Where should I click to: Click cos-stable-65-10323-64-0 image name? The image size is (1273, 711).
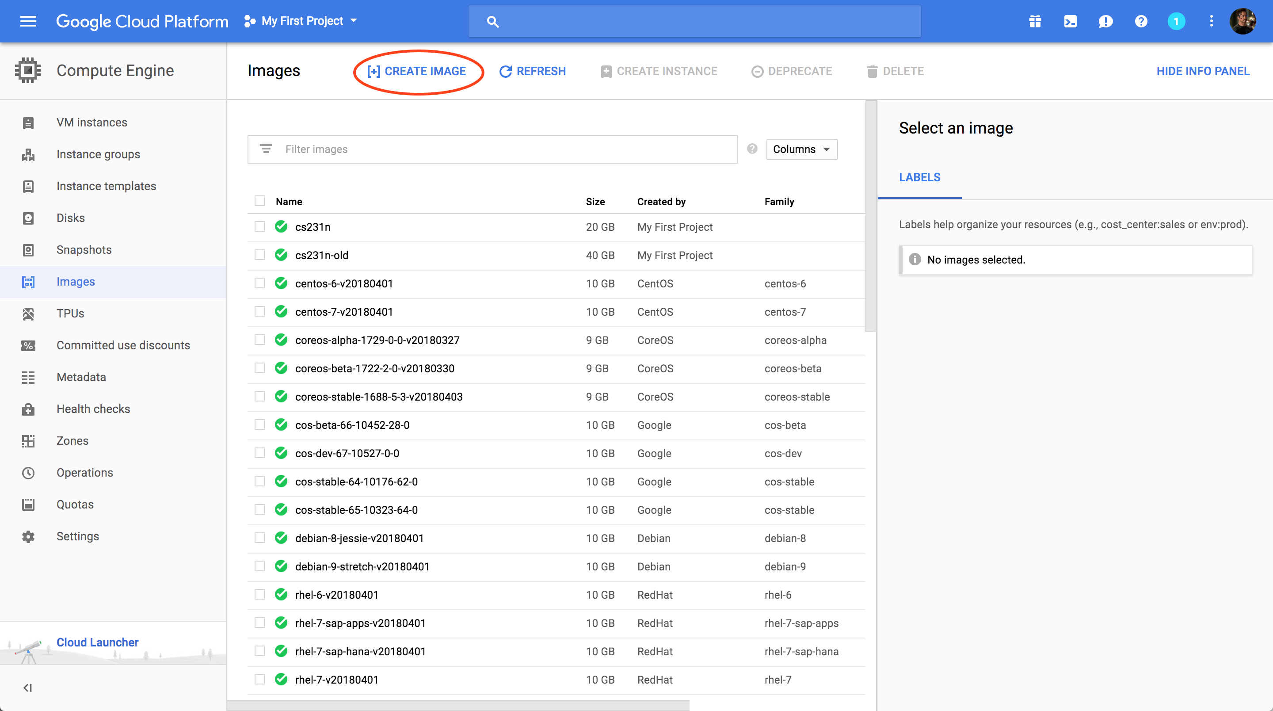click(356, 510)
